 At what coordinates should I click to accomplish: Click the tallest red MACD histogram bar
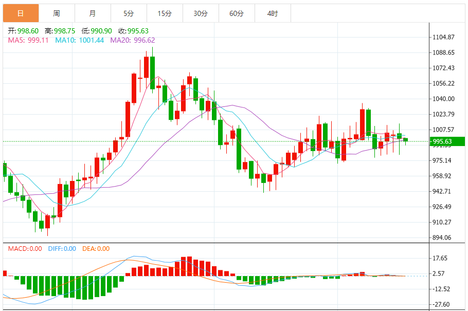tap(190, 266)
